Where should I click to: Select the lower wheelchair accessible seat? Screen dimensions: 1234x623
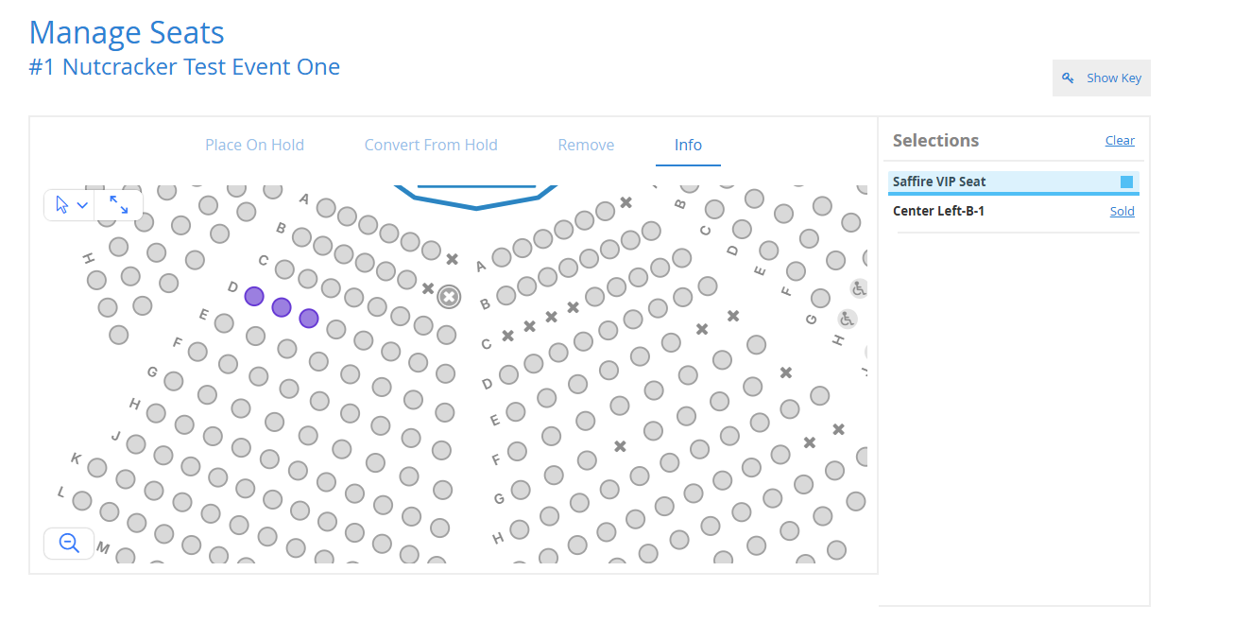(847, 319)
